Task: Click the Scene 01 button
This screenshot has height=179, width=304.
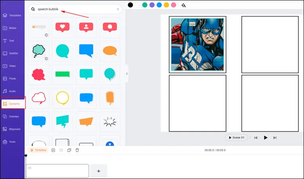Action: [x=236, y=138]
